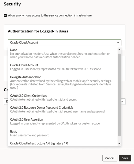
Task: Save the security settings
Action: click(x=125, y=158)
